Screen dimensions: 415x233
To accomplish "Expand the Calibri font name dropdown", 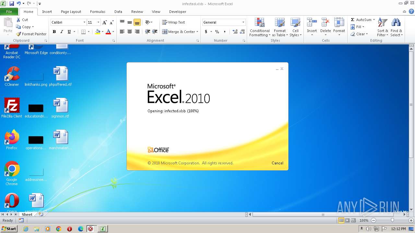I will click(x=85, y=22).
